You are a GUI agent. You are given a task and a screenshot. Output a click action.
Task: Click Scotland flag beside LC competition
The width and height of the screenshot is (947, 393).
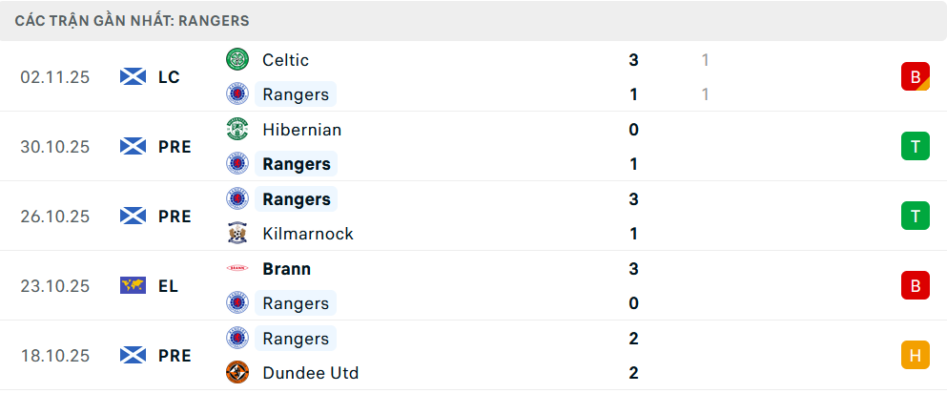click(133, 76)
